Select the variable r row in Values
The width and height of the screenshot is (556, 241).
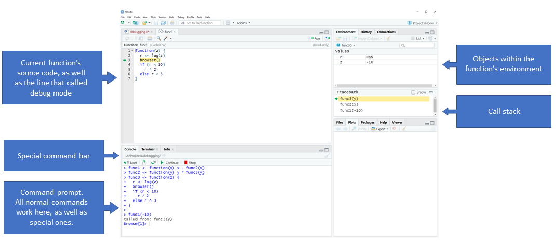385,57
